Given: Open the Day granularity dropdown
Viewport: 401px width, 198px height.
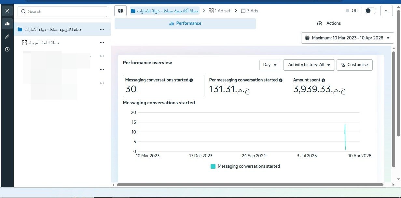Looking at the screenshot, I should click(x=270, y=65).
